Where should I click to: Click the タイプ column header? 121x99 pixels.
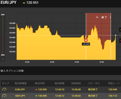pyautogui.click(x=6, y=83)
